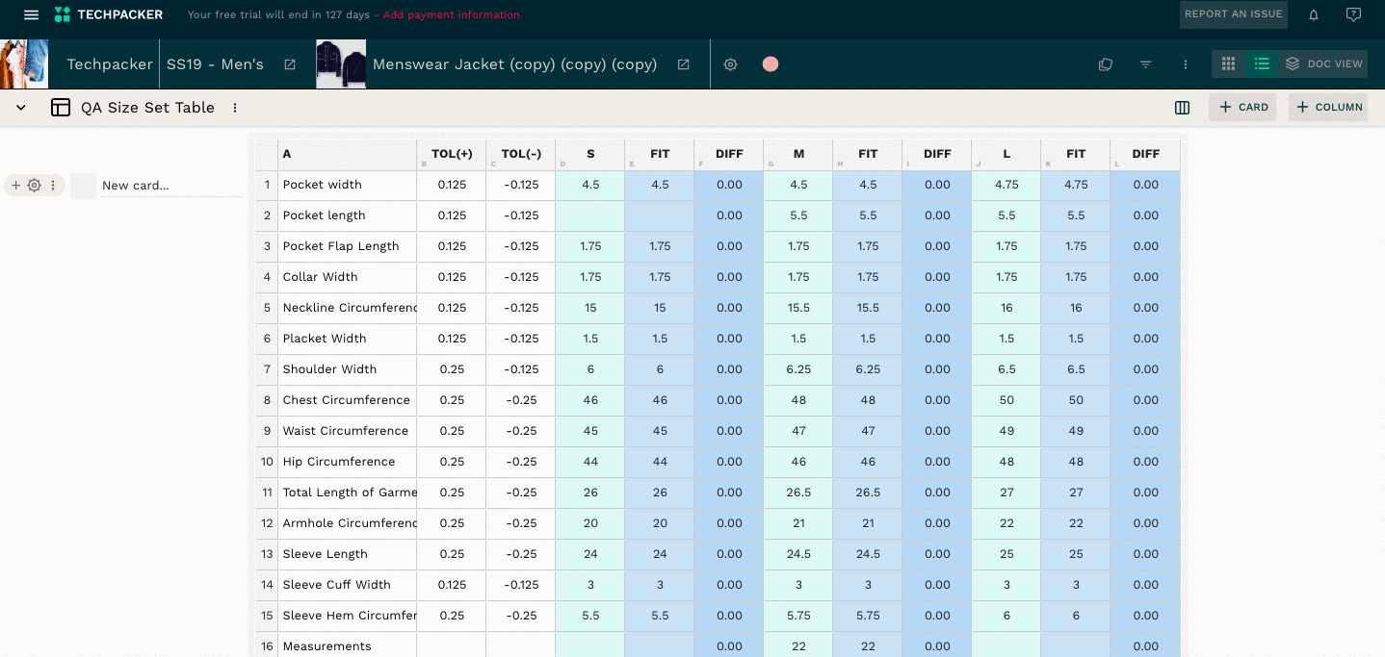Click the Menswear Jacket thumbnail
This screenshot has height=657, width=1385.
pos(341,64)
